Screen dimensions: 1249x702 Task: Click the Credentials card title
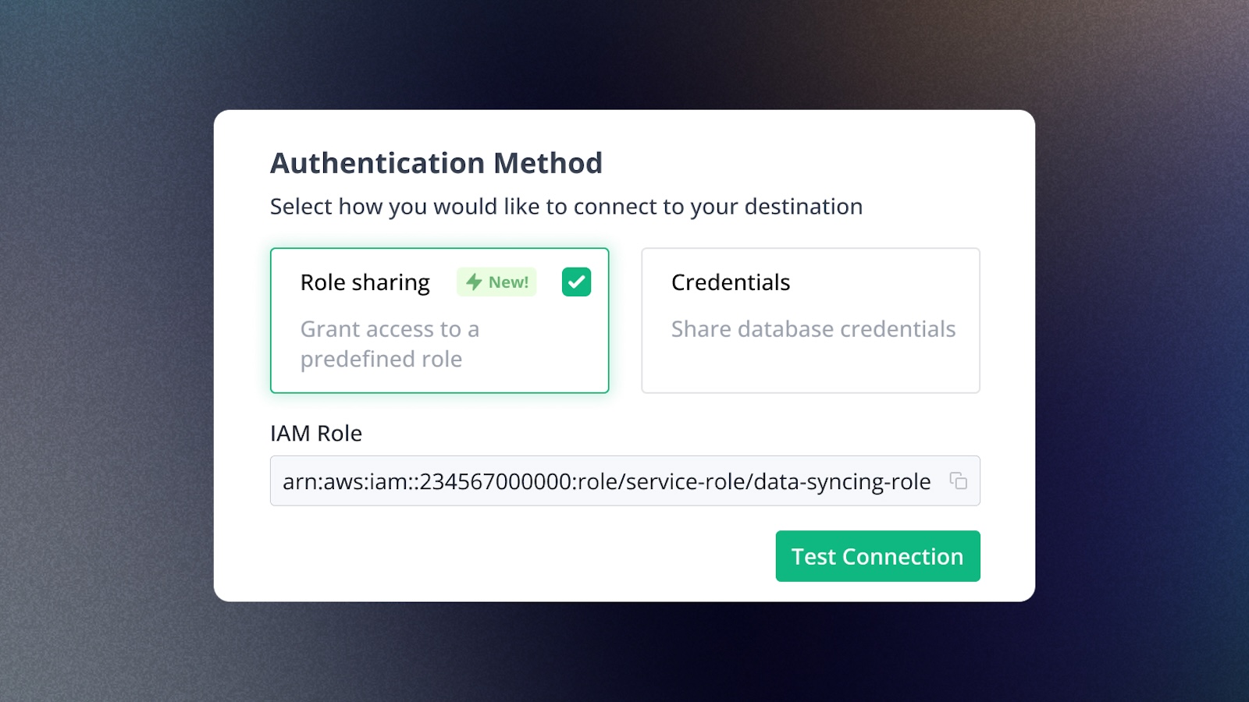click(x=731, y=282)
